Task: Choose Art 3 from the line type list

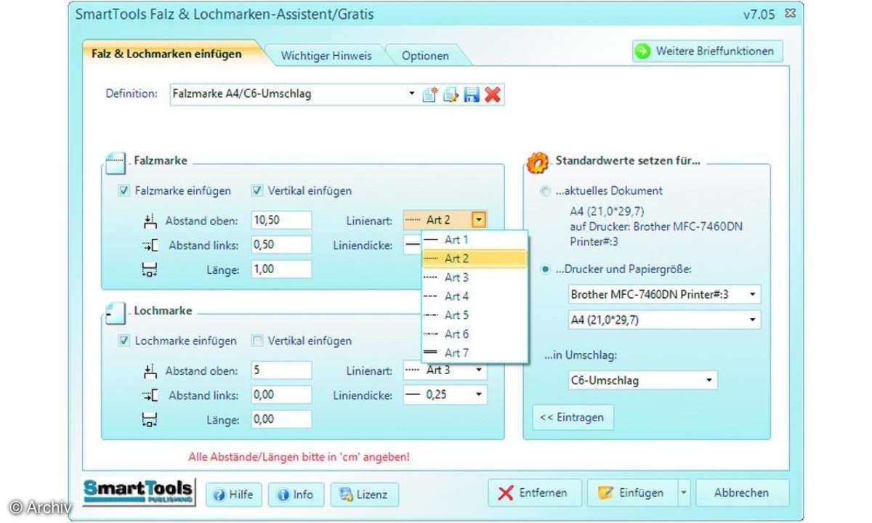Action: click(475, 277)
